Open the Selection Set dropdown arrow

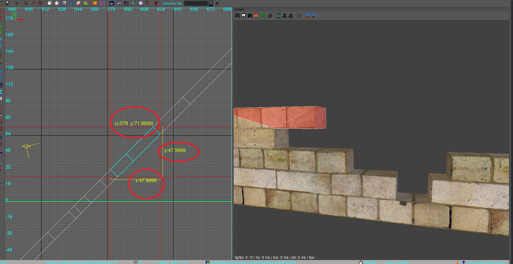click(x=211, y=3)
